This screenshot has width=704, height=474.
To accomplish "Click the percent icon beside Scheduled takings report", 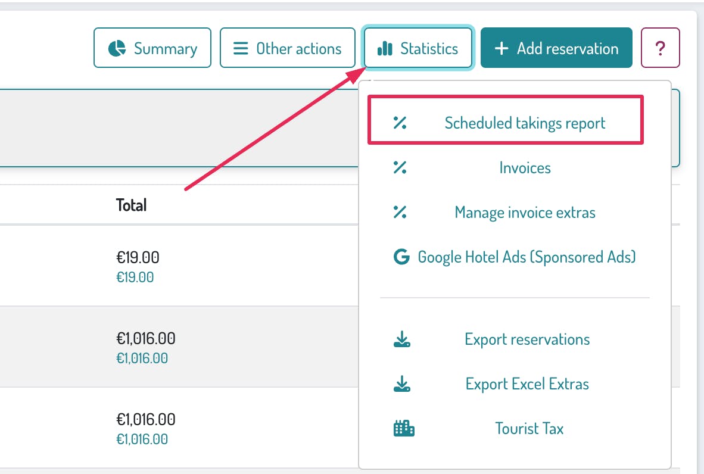I will coord(400,123).
